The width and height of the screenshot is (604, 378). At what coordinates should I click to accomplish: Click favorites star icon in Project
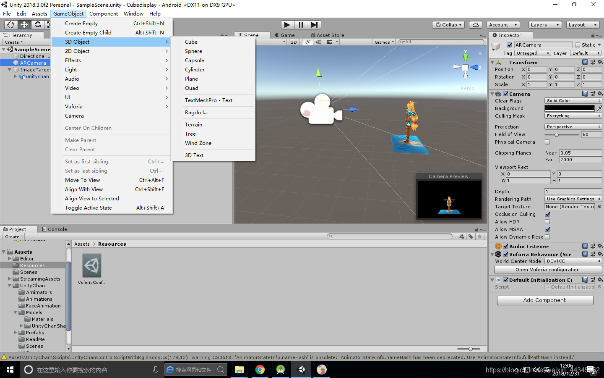pos(480,236)
